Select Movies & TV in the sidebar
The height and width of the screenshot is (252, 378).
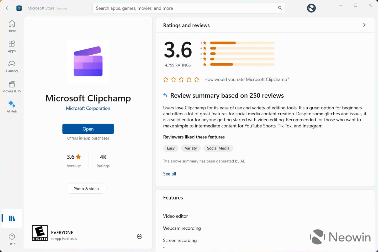point(12,86)
